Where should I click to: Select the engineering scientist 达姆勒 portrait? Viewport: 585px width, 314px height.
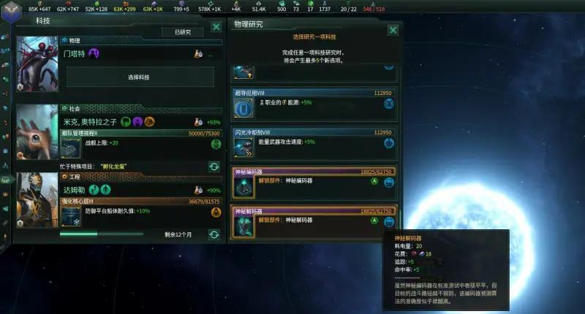37,199
